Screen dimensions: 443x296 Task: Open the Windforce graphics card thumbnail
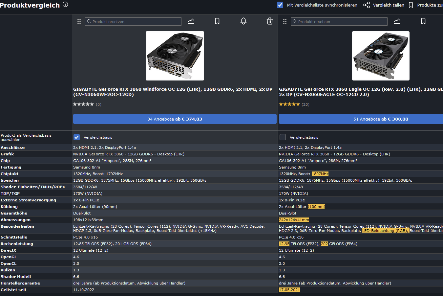(x=175, y=56)
